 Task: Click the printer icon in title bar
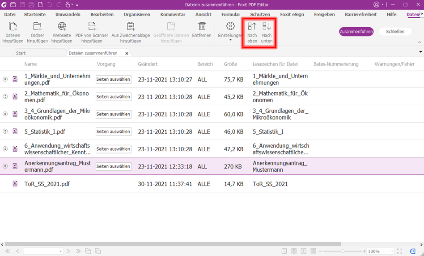[x=31, y=4]
